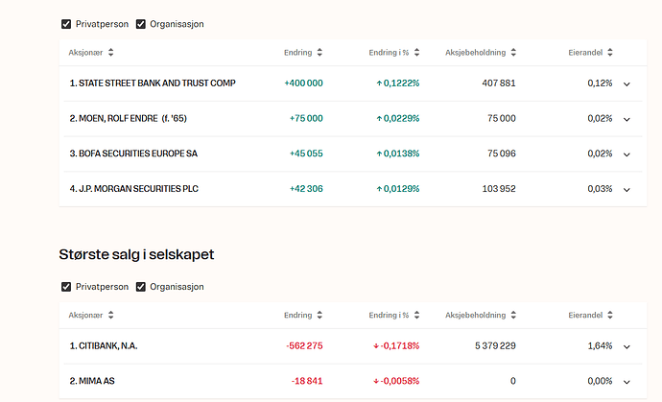Screen dimensions: 662x402
Task: Click the 0,0138% percent change cell
Action: point(398,154)
